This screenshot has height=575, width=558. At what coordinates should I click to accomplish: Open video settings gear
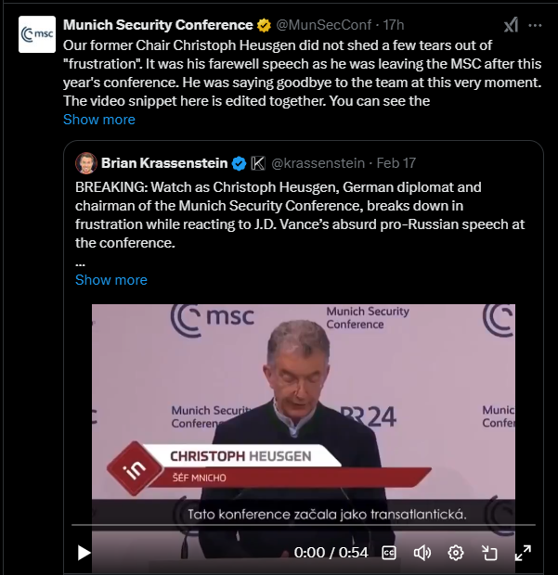[x=456, y=553]
